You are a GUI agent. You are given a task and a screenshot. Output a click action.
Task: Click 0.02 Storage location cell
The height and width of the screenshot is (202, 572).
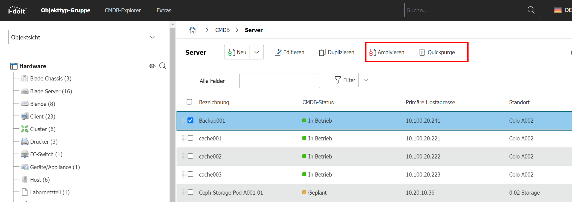pos(524,193)
